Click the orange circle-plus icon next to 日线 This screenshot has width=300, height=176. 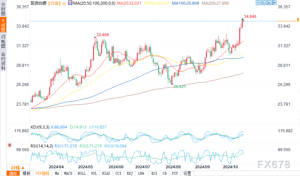click(x=64, y=3)
